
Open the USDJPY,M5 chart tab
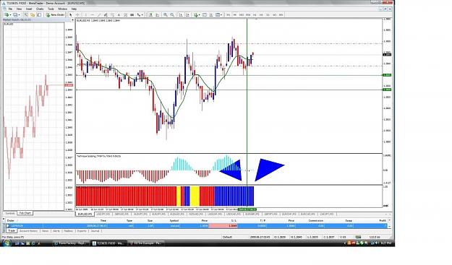tap(103, 214)
